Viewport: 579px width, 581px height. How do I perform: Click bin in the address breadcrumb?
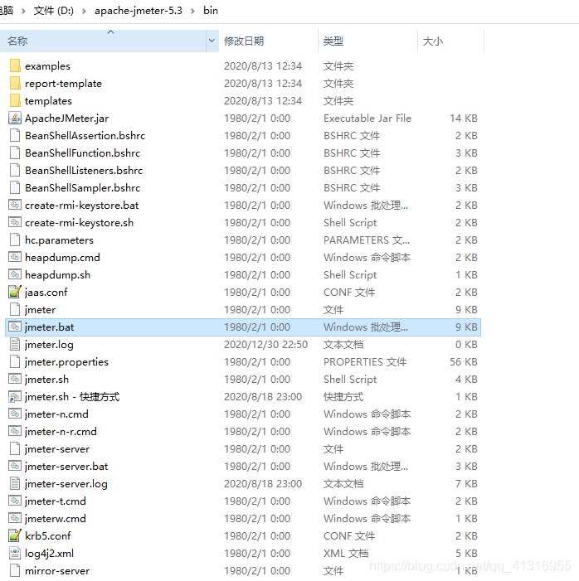coord(211,11)
